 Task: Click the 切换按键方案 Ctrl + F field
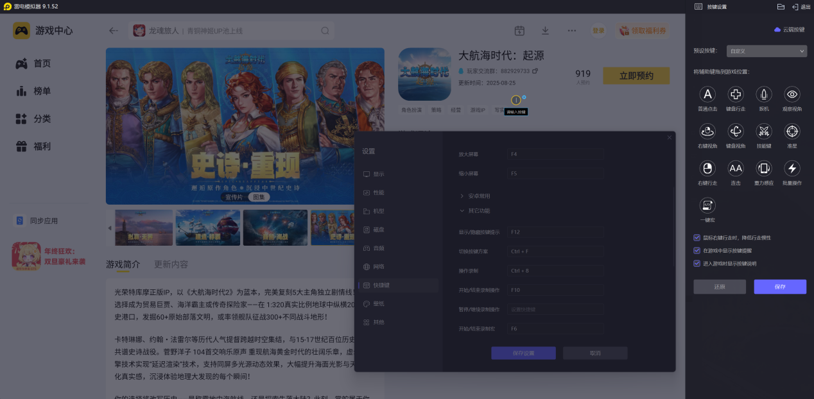555,251
